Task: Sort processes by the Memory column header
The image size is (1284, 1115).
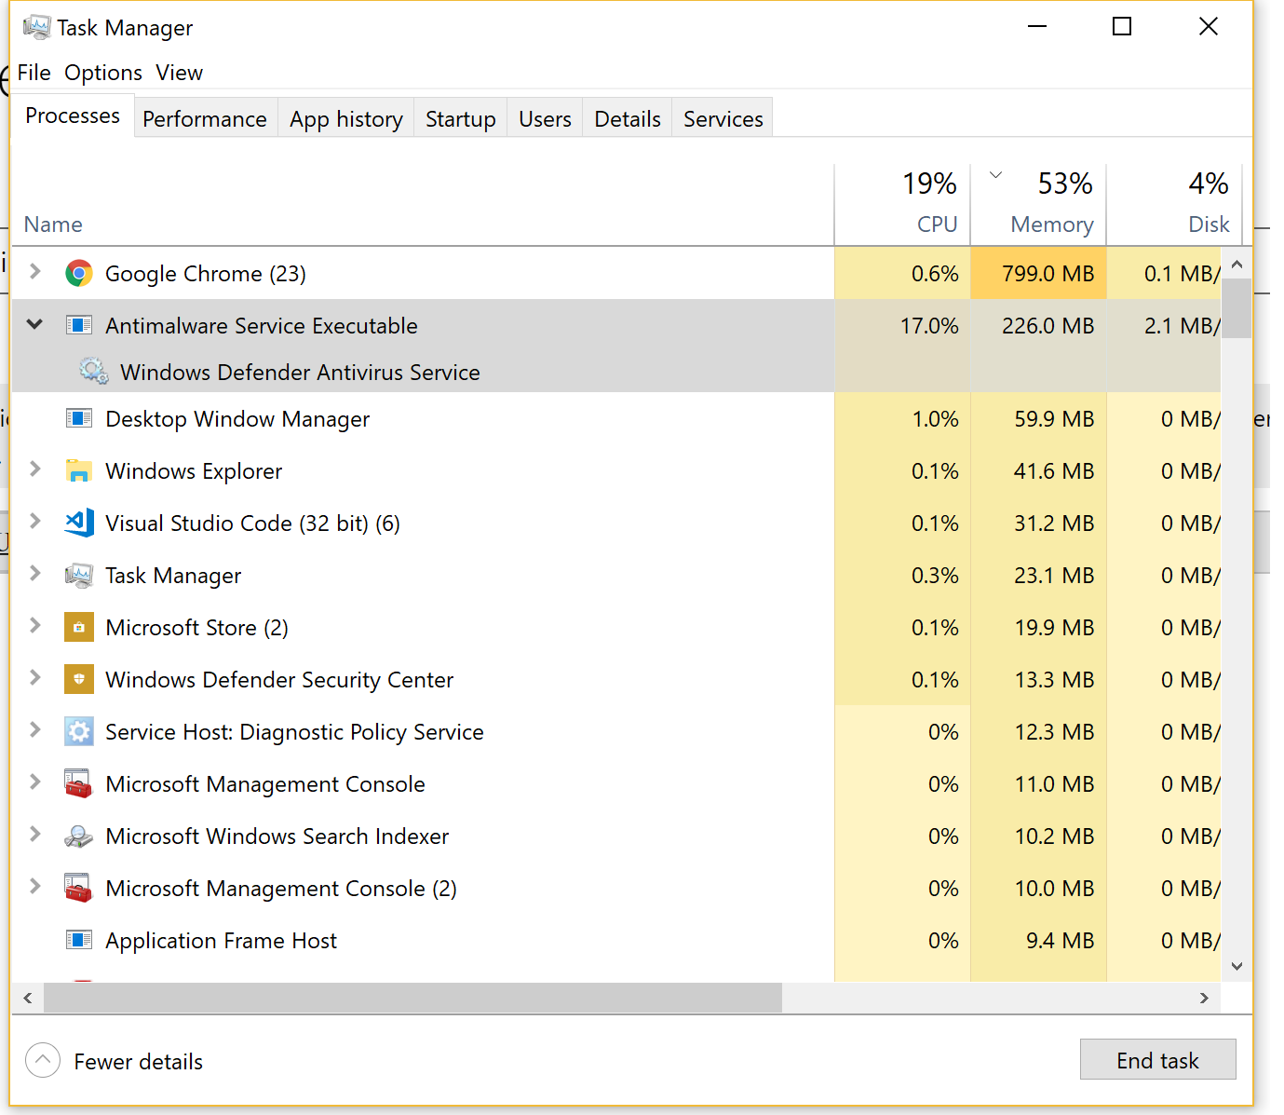Action: pyautogui.click(x=1038, y=204)
